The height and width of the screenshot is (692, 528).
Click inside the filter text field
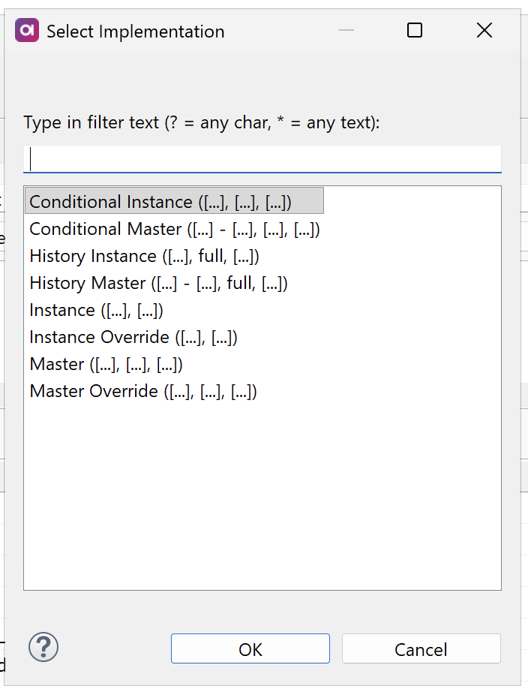click(x=262, y=158)
